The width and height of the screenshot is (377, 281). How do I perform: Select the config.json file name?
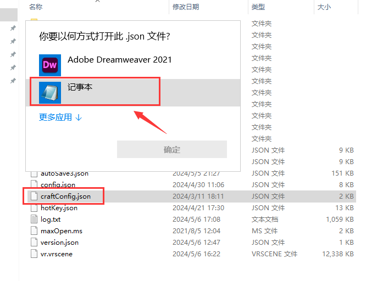point(58,185)
